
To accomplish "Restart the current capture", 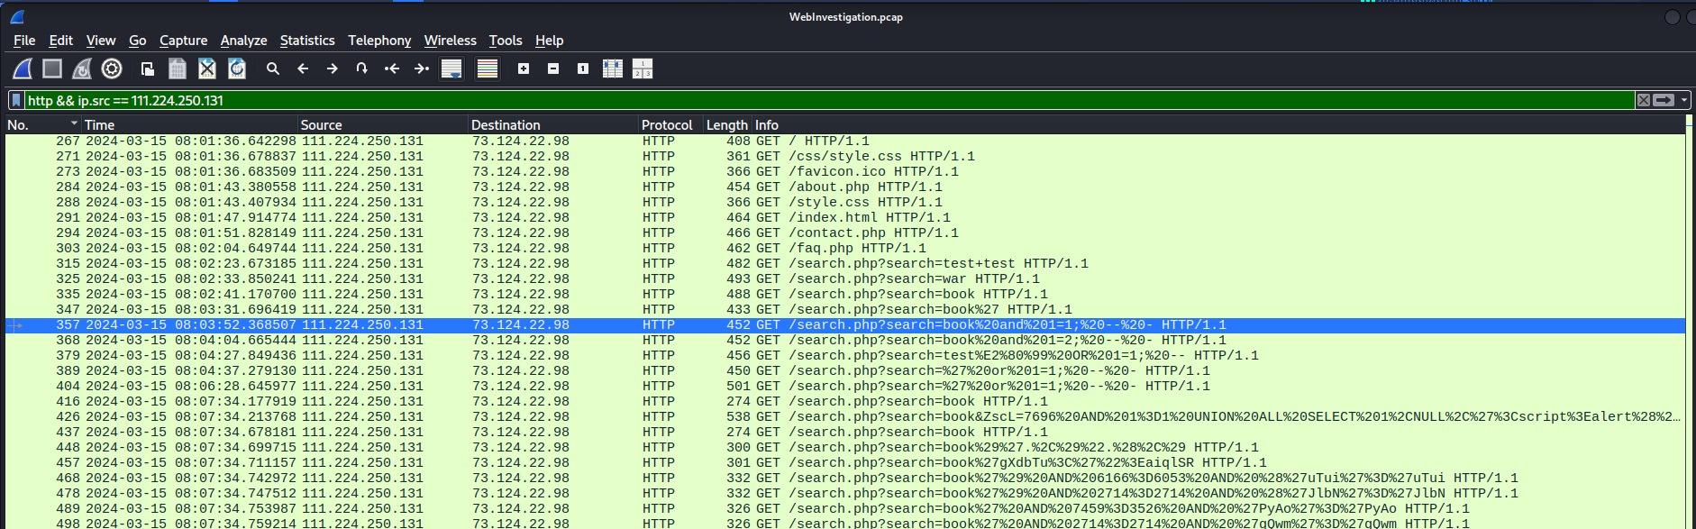I will (x=82, y=68).
